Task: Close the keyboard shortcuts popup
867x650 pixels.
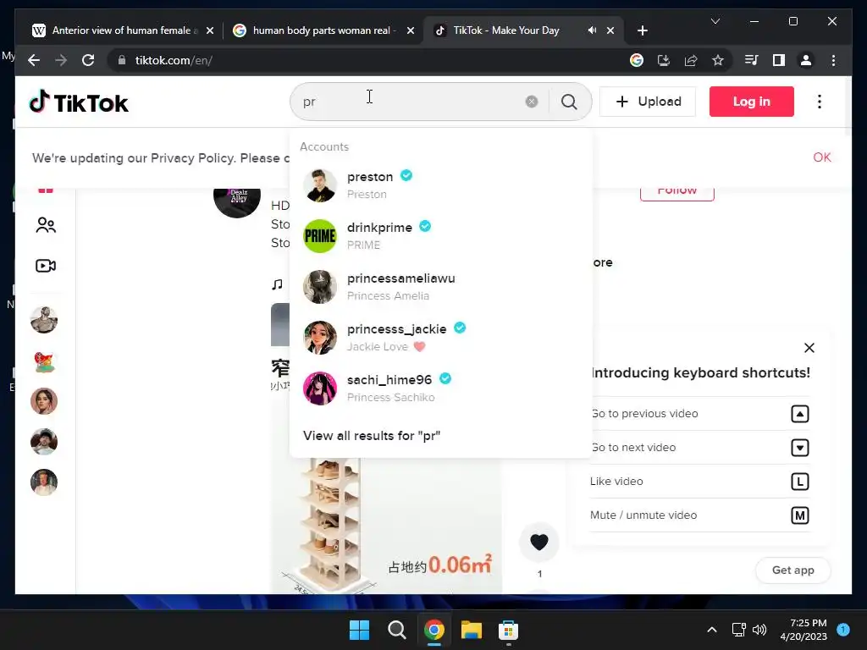Action: pyautogui.click(x=809, y=348)
